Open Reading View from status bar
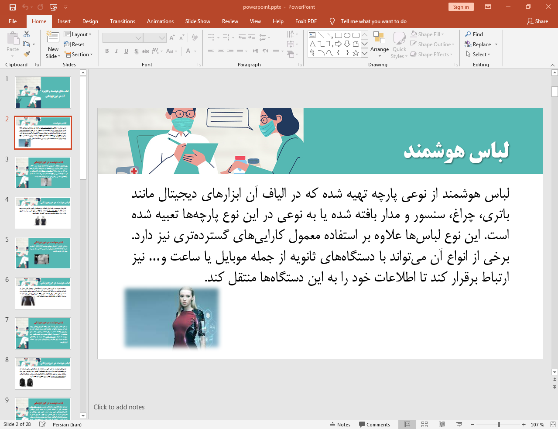Viewport: 558px width, 429px height. [x=442, y=424]
